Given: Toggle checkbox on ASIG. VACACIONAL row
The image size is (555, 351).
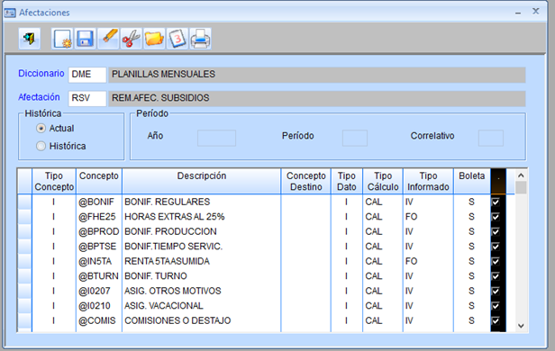Looking at the screenshot, I should tap(496, 306).
